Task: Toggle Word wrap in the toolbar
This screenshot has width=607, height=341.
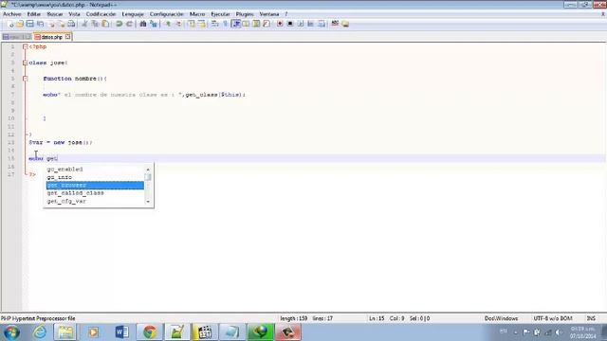Action: coord(215,24)
